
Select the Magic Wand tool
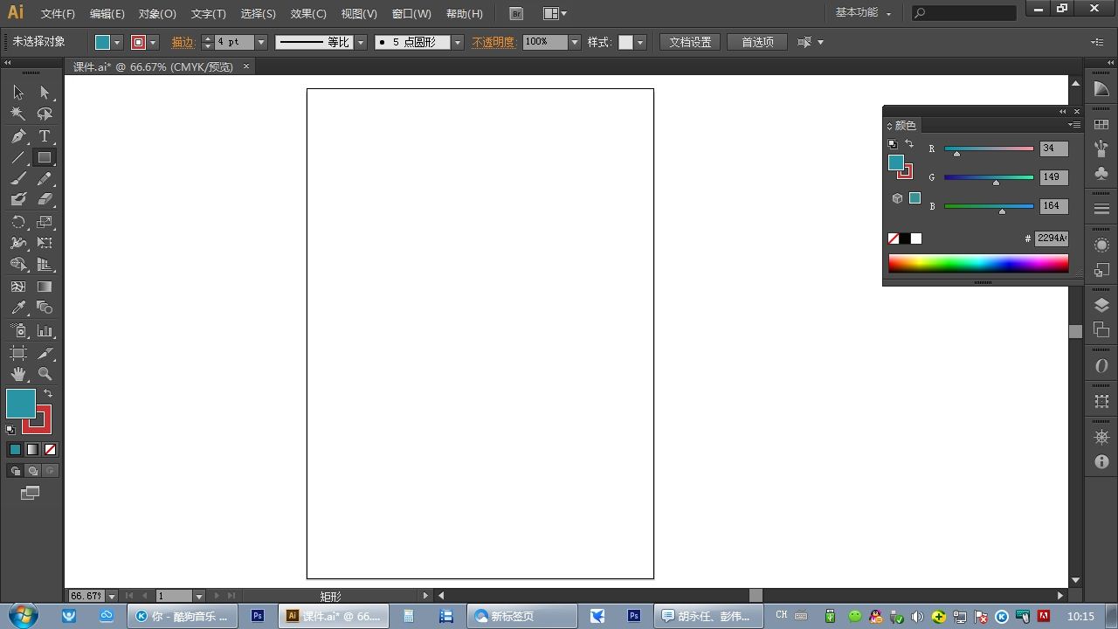pyautogui.click(x=18, y=114)
